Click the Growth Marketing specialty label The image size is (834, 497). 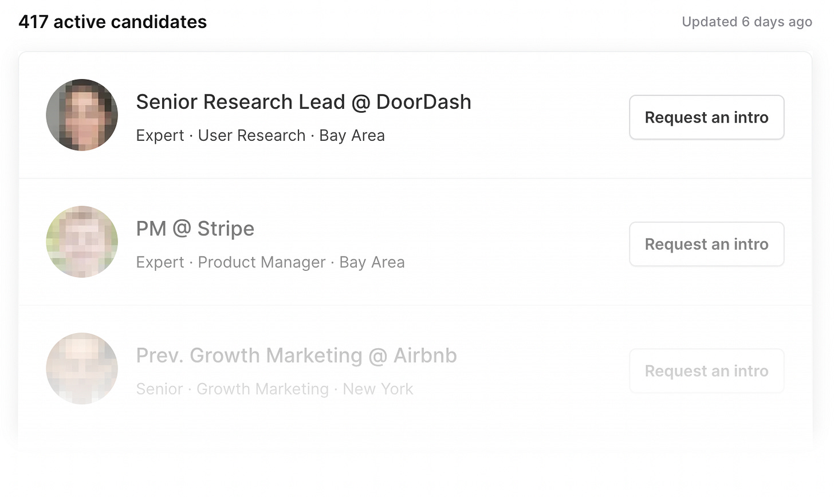coord(262,389)
